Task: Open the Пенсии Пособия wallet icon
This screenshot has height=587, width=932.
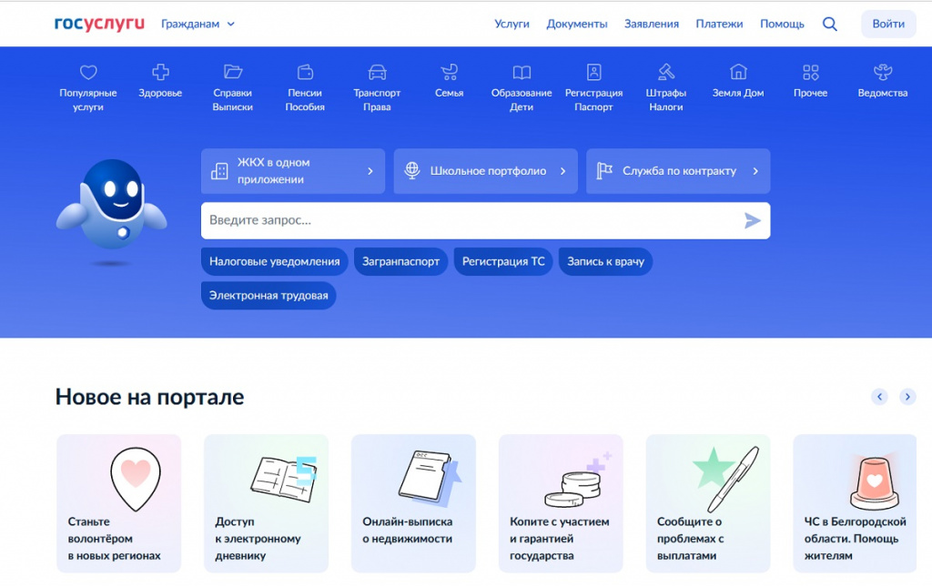Action: [305, 72]
